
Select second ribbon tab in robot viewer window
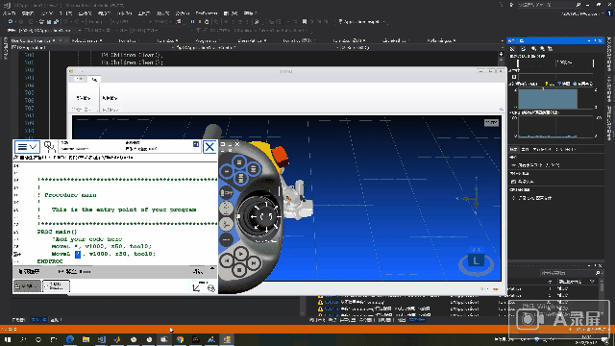[94, 79]
